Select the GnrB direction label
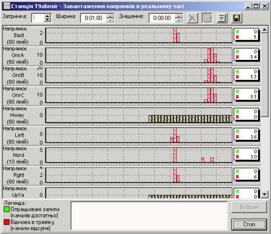The height and width of the screenshot is (234, 271). click(18, 75)
